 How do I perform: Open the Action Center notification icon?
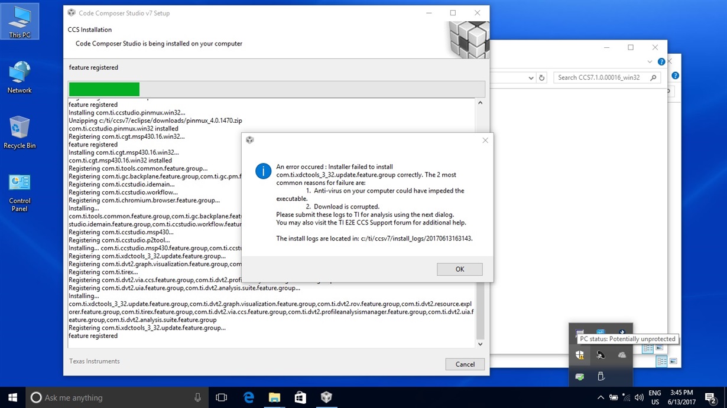pos(710,397)
